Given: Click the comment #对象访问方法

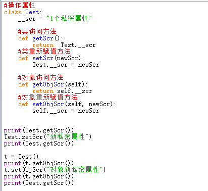Looking at the screenshot, I should [41, 78].
